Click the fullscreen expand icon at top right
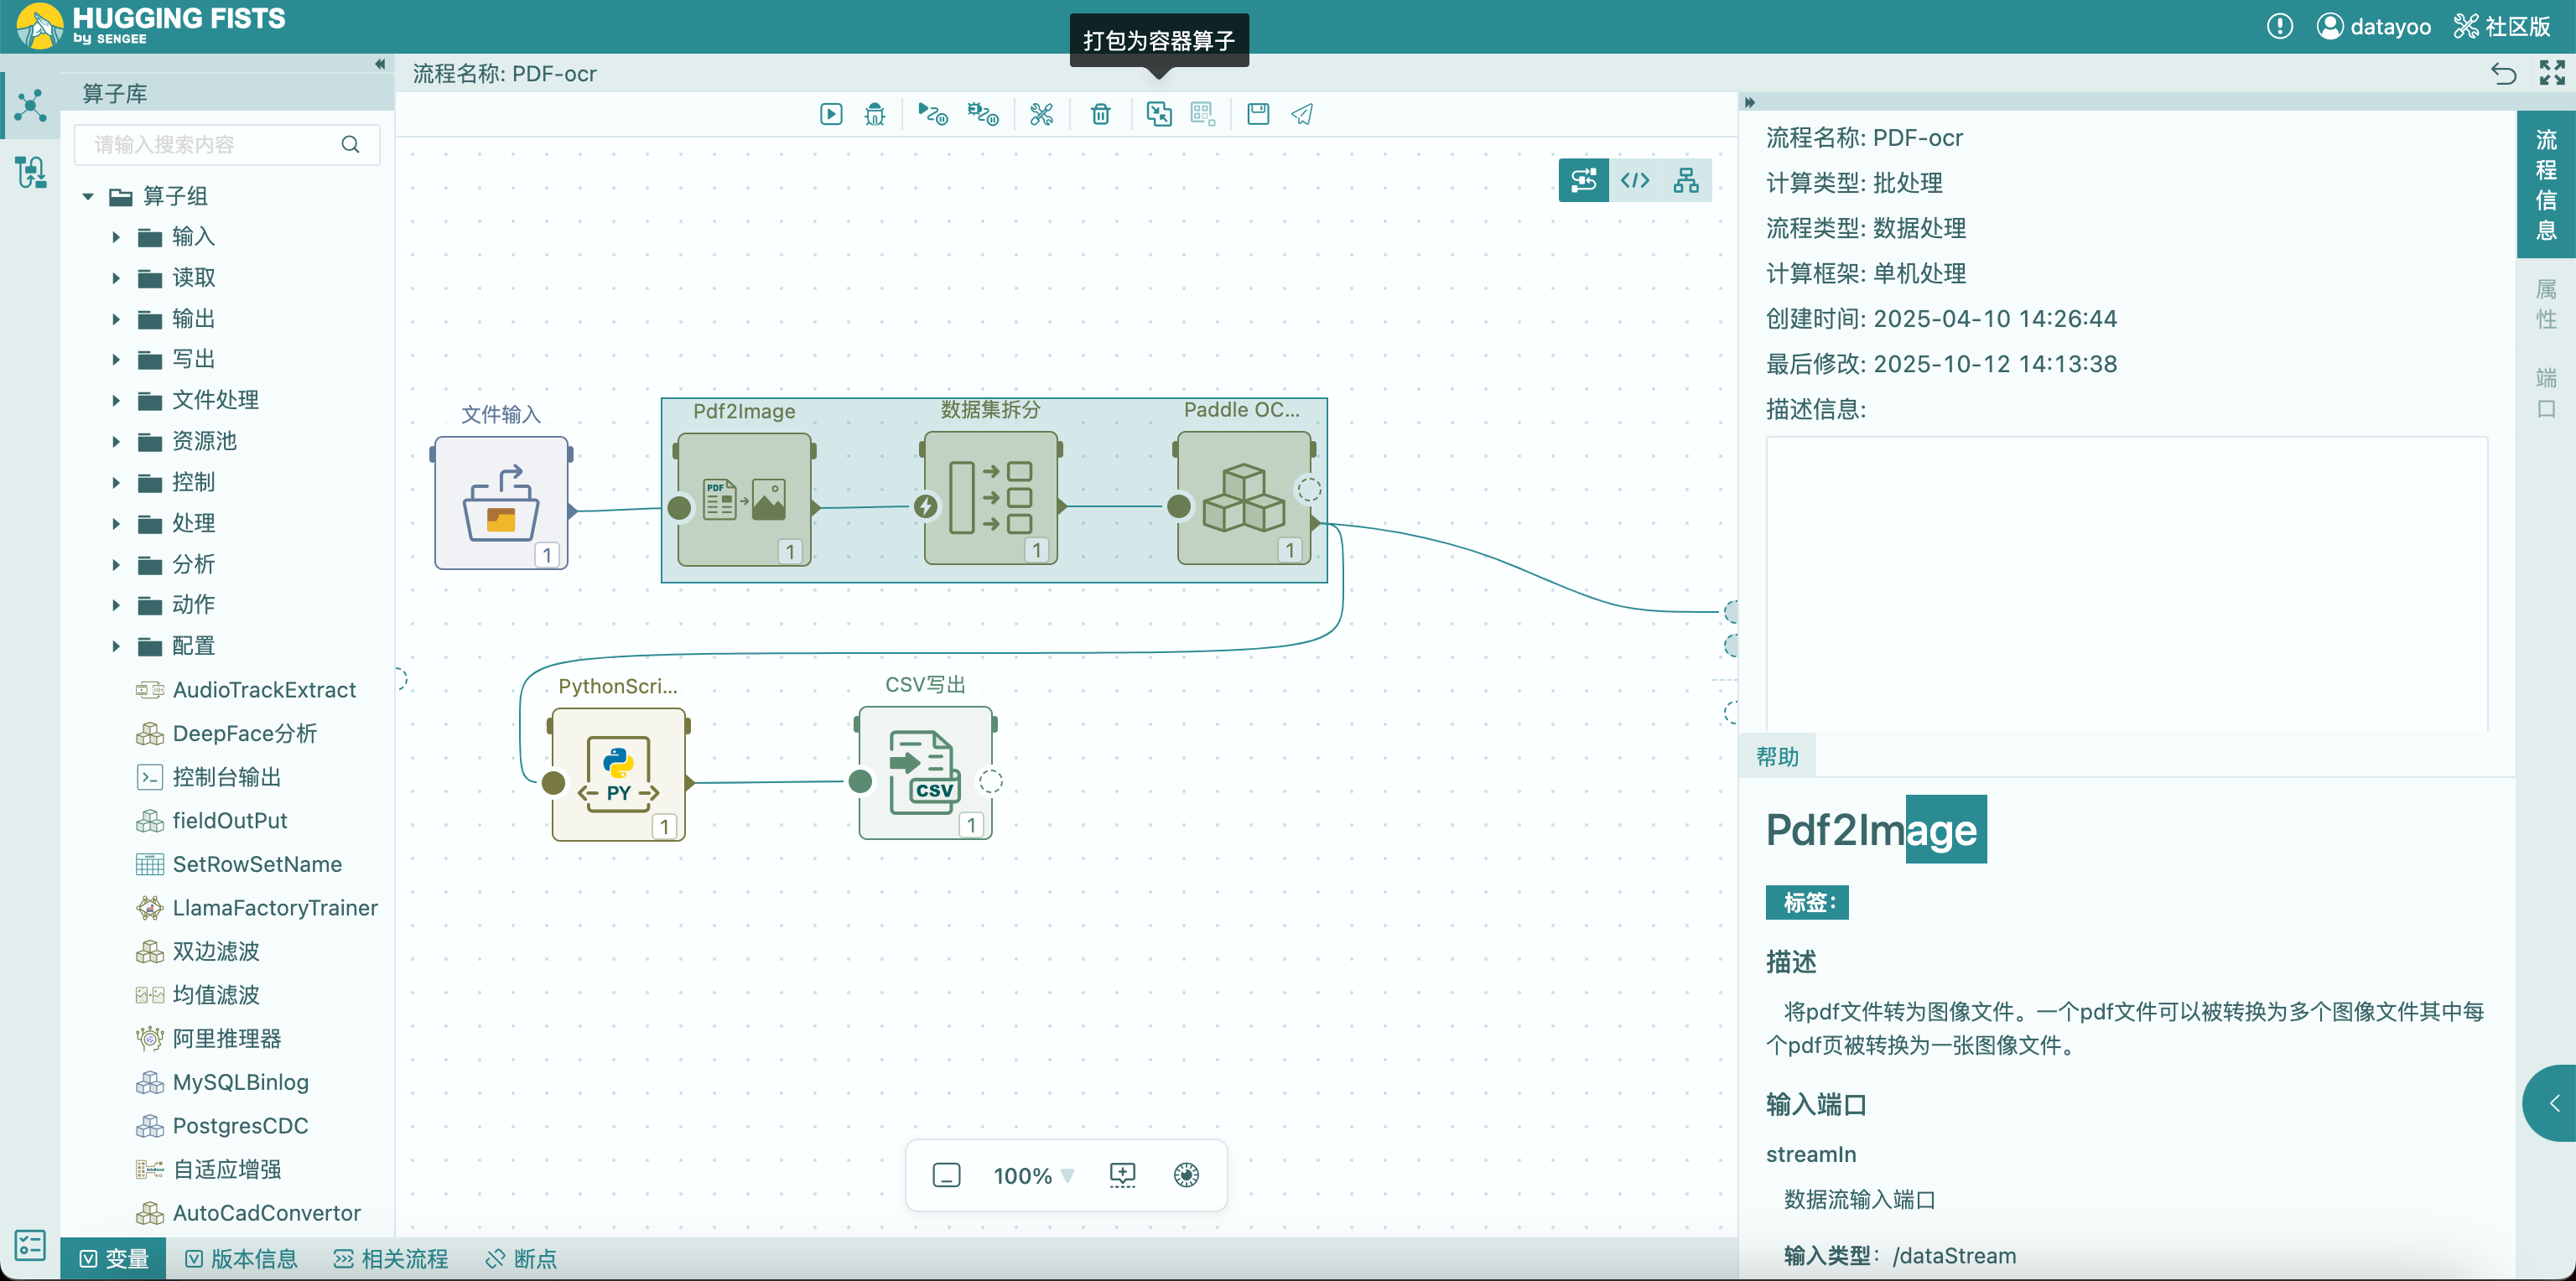 point(2551,73)
